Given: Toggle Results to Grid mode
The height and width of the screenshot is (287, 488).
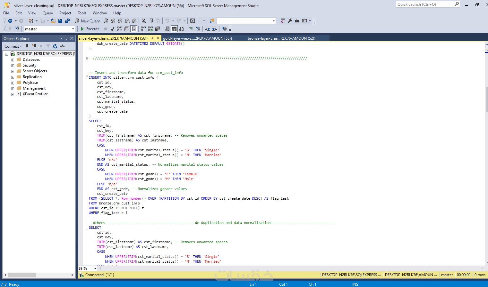Looking at the screenshot, I should pos(174,29).
